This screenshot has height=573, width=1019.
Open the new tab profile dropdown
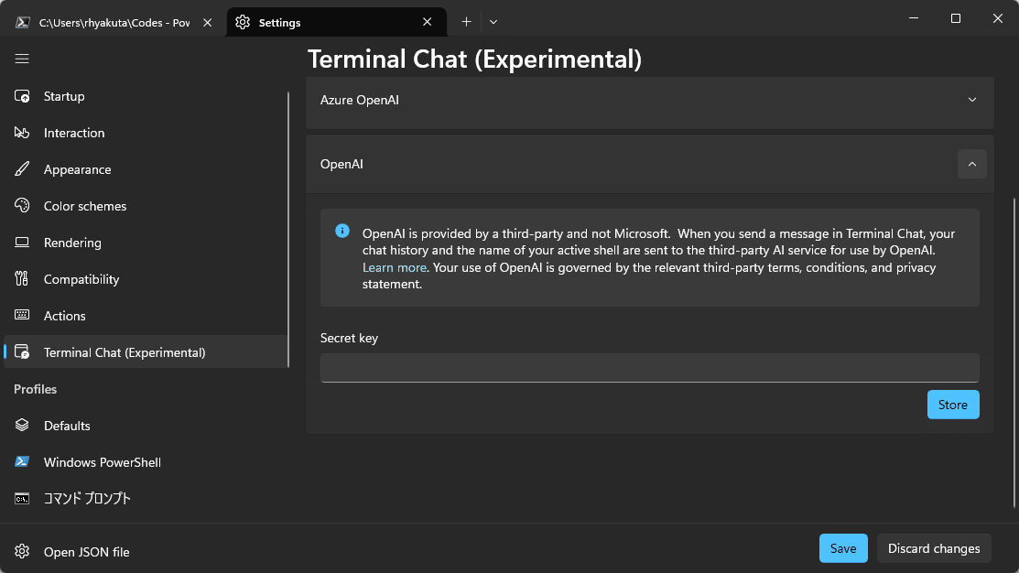pyautogui.click(x=493, y=22)
